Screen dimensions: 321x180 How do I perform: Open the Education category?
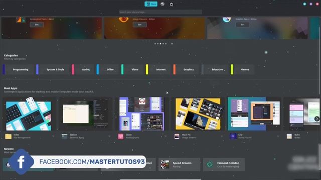pos(215,69)
